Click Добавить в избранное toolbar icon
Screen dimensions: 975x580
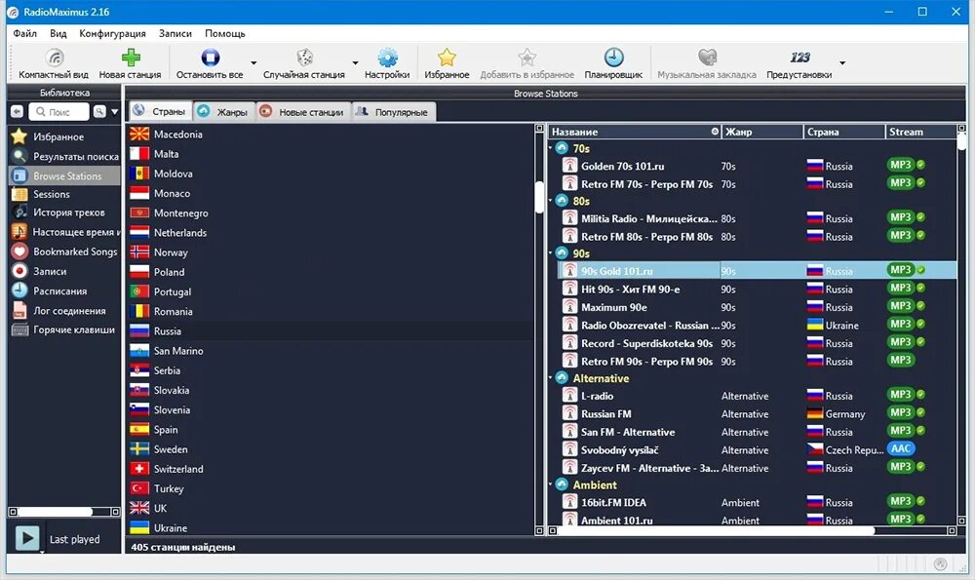(526, 64)
